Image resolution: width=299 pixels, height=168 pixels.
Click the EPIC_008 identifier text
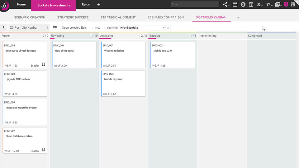click(9, 74)
